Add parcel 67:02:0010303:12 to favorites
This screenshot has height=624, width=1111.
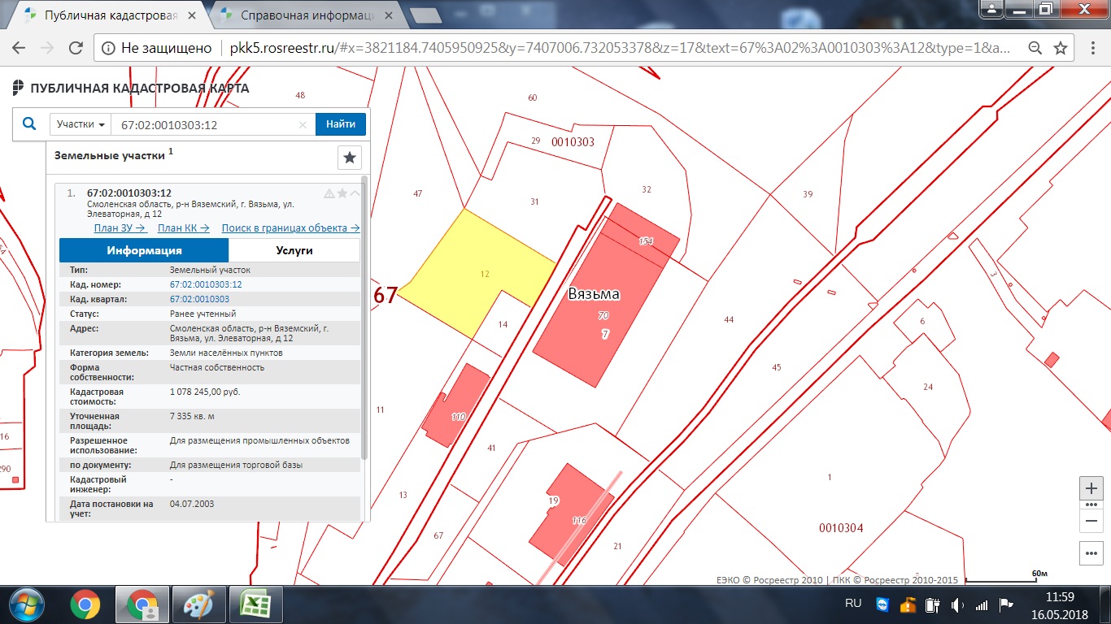point(342,193)
